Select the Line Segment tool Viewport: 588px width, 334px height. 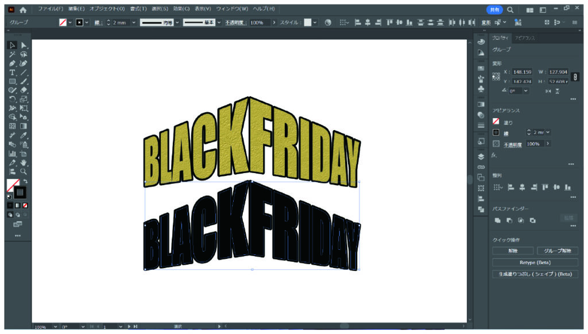(x=24, y=73)
